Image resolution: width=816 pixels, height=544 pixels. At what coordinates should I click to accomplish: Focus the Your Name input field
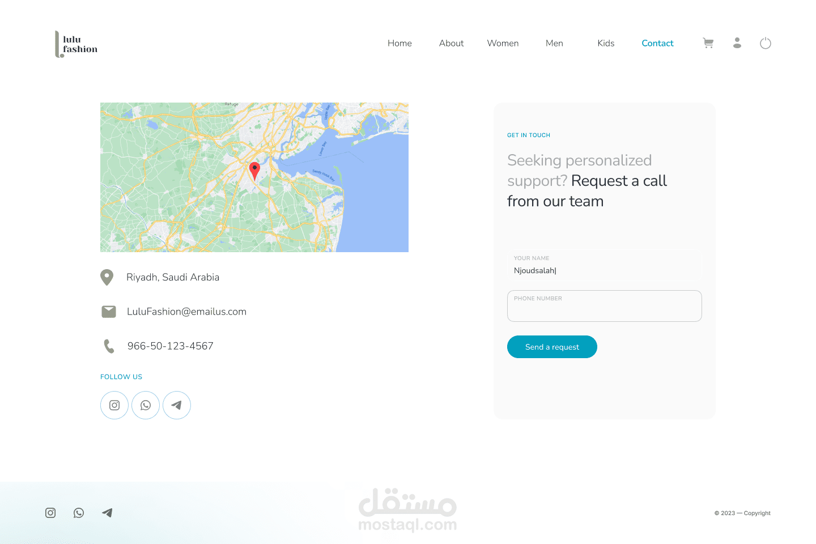point(604,265)
